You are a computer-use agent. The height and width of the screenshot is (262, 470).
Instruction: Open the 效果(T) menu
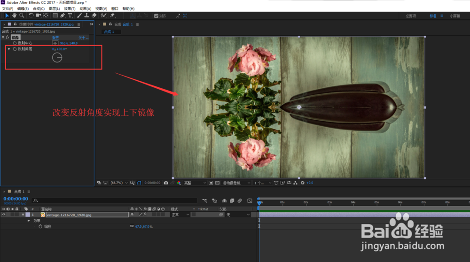pyautogui.click(x=70, y=8)
